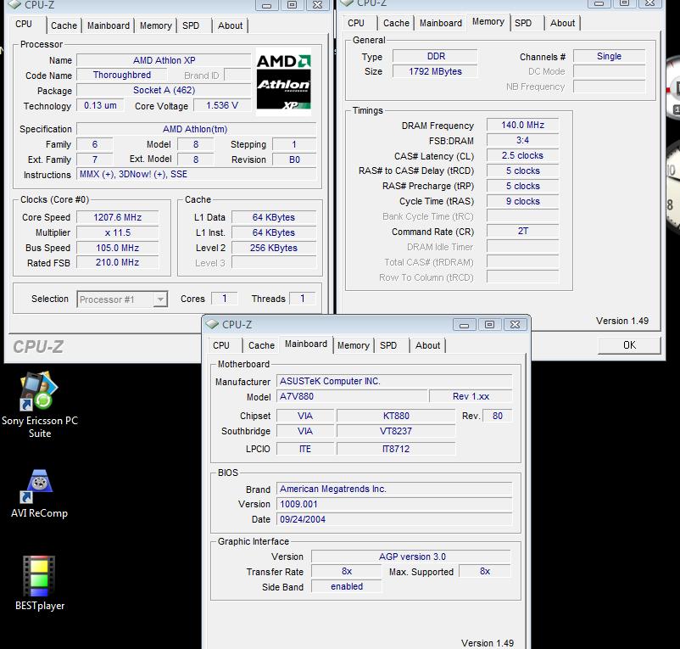Switch to Mainboard tab in CPU window
680x649 pixels.
point(109,25)
